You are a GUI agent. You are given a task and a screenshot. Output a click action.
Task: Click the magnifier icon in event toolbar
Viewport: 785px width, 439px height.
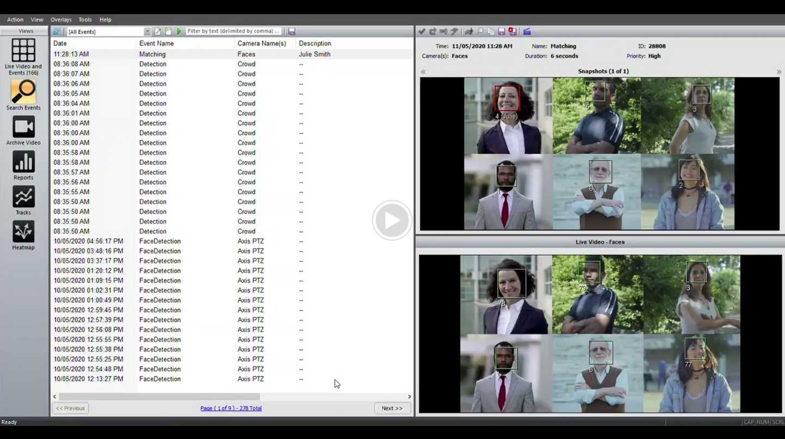click(x=480, y=32)
